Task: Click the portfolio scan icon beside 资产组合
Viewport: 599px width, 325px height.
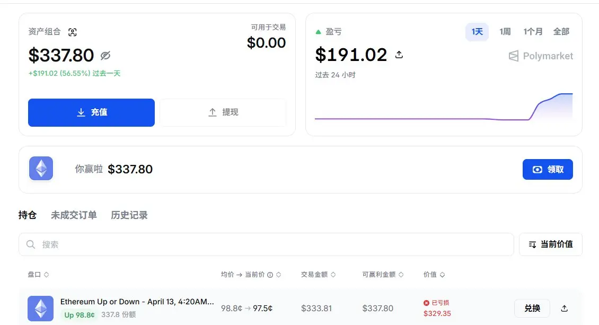Action: (73, 32)
